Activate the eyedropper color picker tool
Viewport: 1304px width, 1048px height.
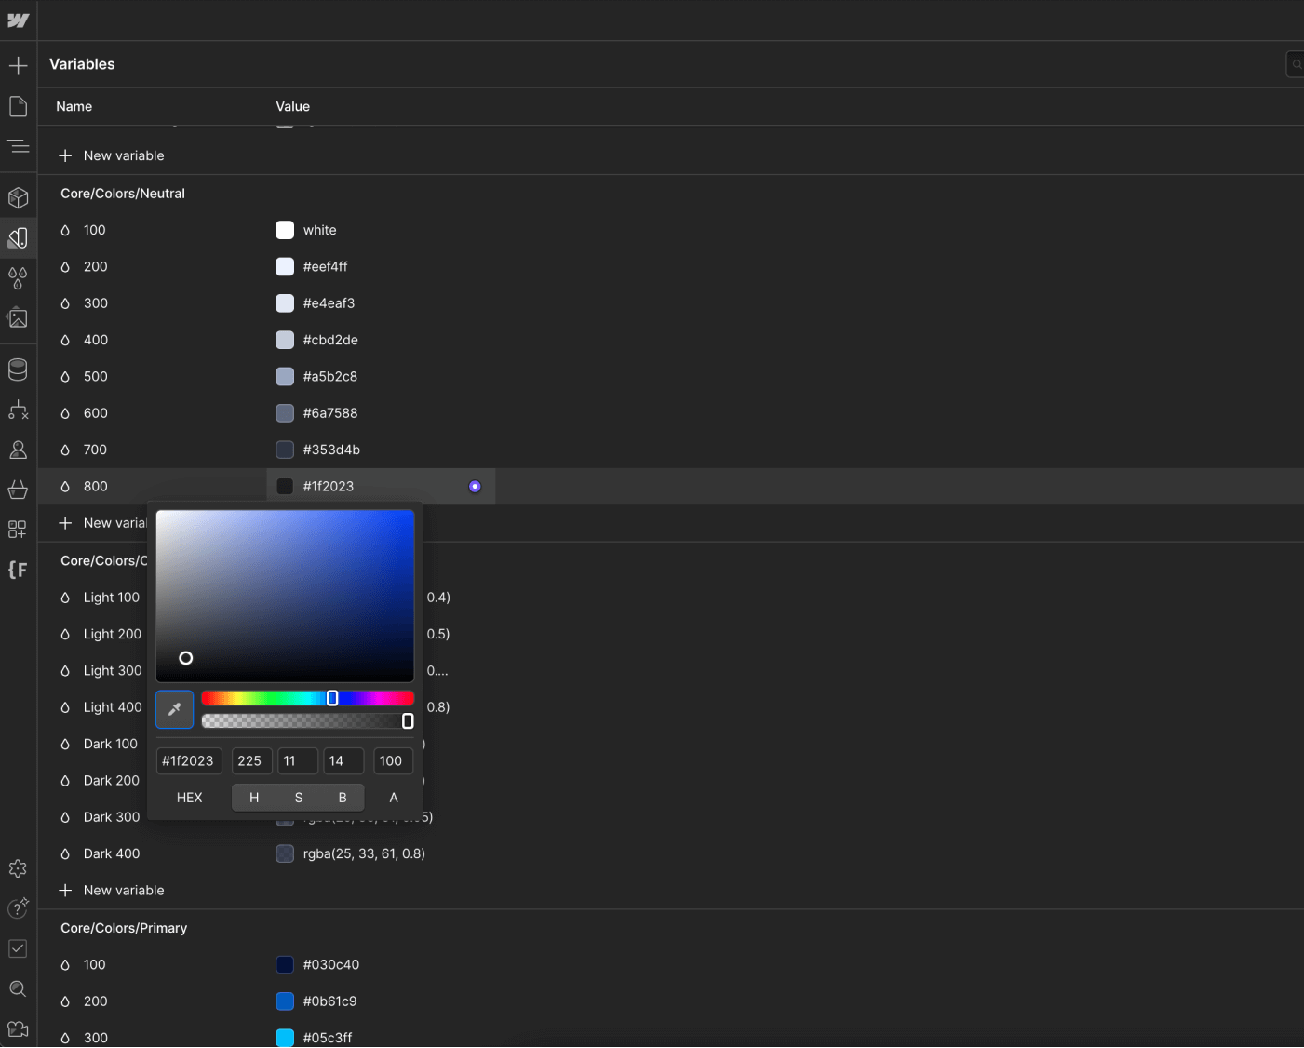click(175, 709)
